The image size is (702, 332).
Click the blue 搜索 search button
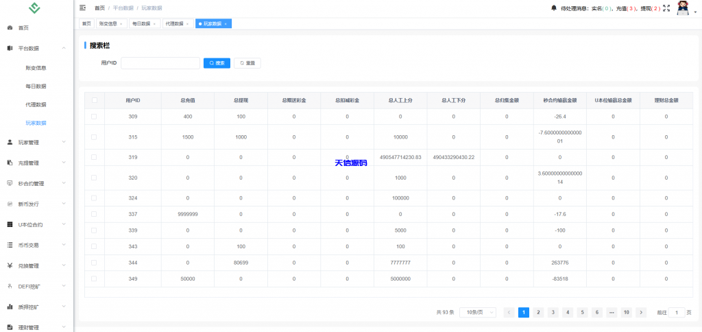(x=217, y=63)
